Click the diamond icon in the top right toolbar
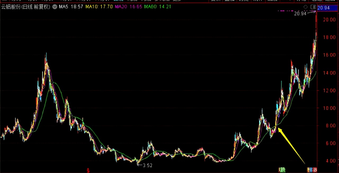The height and width of the screenshot is (173, 339). point(305,7)
